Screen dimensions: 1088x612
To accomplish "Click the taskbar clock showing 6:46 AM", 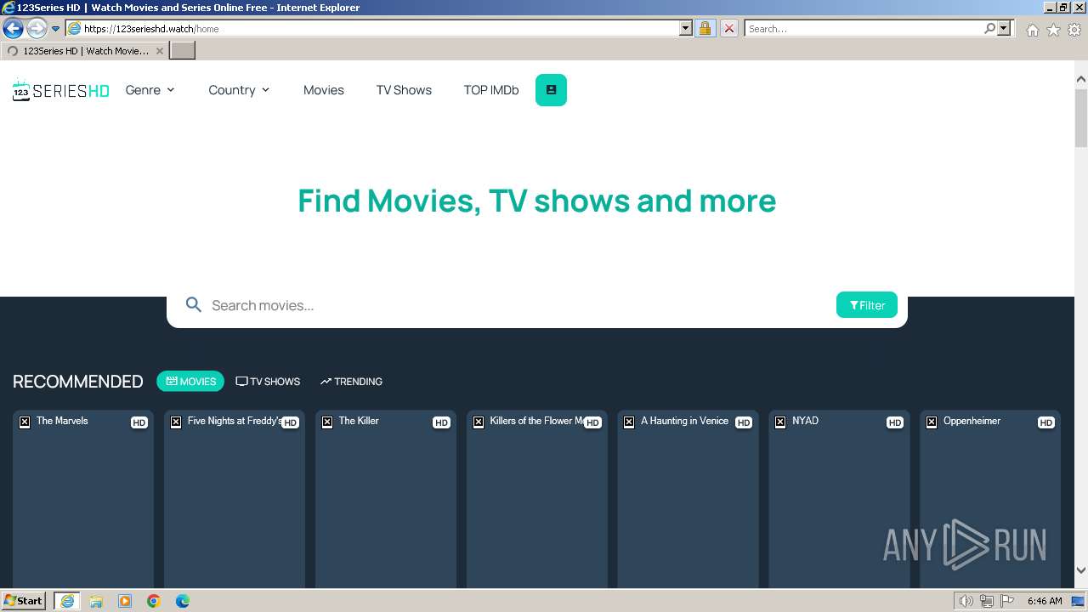I will click(1045, 601).
